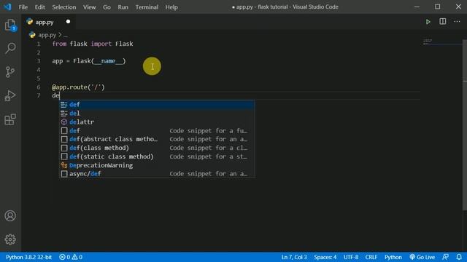Click the app = Flask(__name__) line

coord(89,61)
